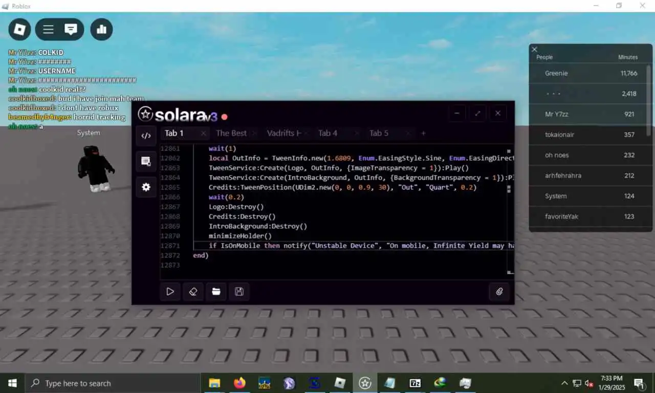Click the taskbar search box
The width and height of the screenshot is (655, 393).
tap(112, 383)
